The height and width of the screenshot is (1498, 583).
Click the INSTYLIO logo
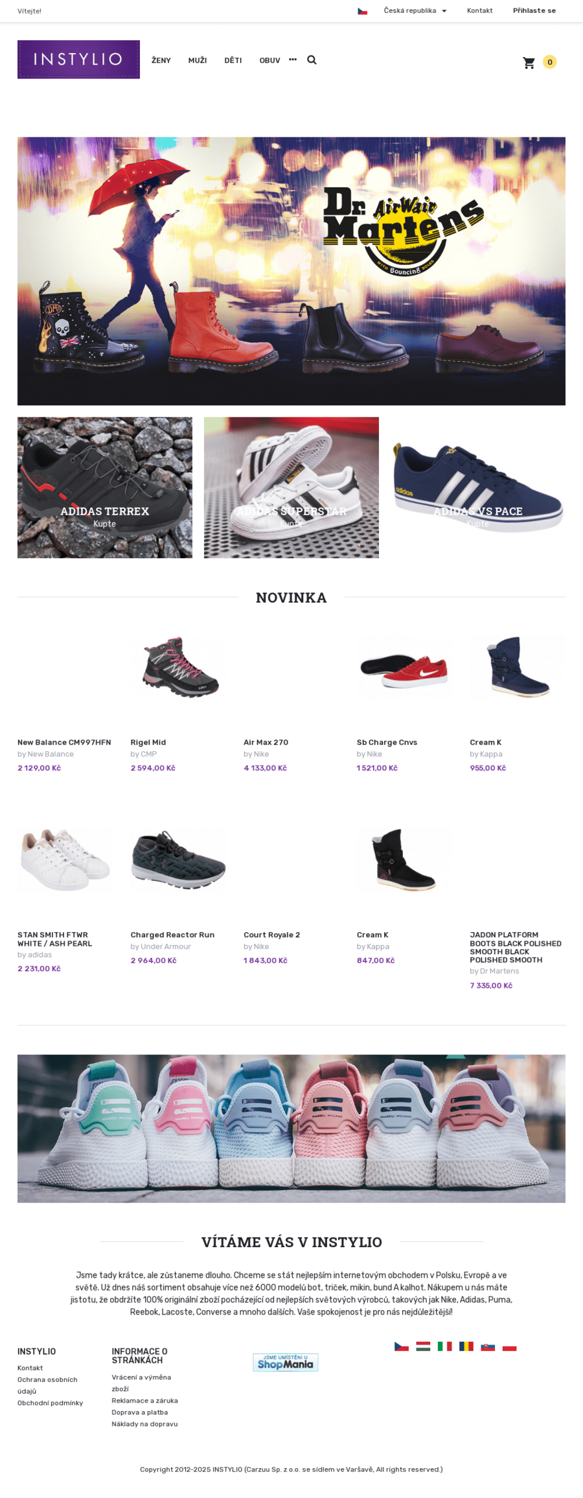point(78,59)
